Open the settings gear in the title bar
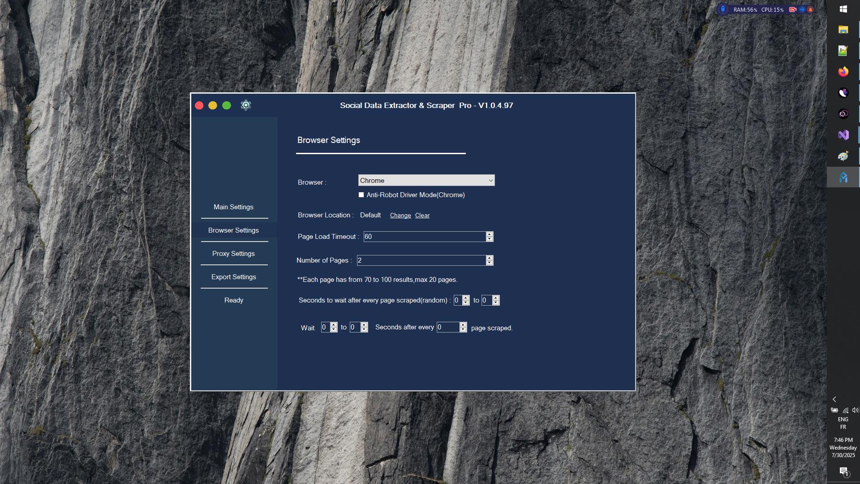Viewport: 860px width, 484px height. tap(245, 105)
